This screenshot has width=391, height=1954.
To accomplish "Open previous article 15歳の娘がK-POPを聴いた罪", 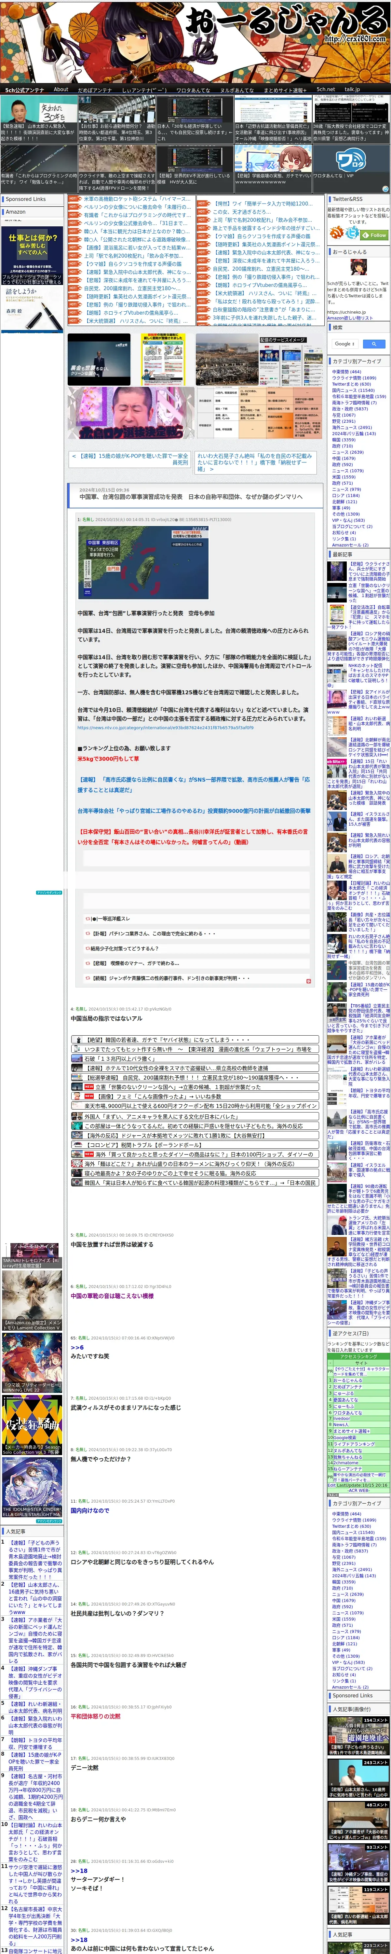I will click(129, 459).
